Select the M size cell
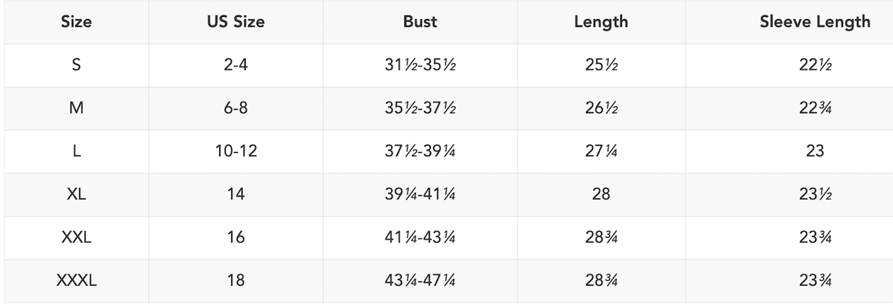The height and width of the screenshot is (304, 893). pyautogui.click(x=76, y=108)
